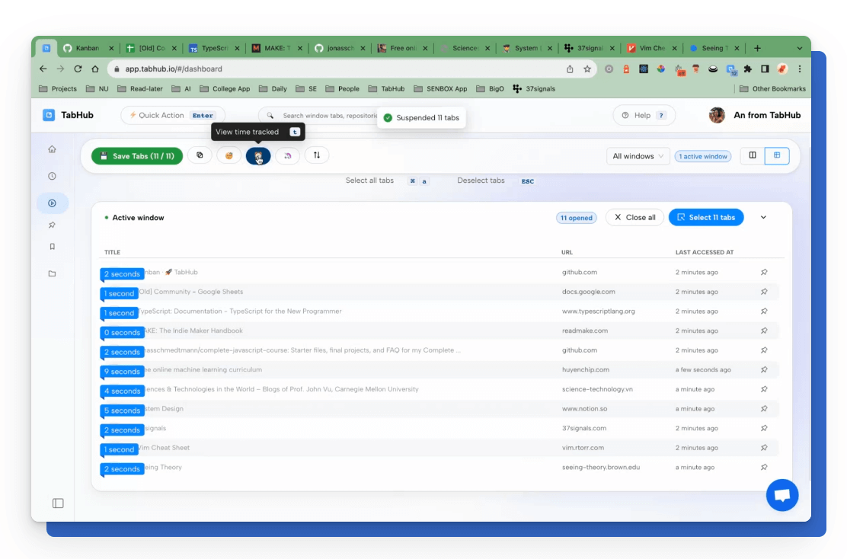
Task: Open the Read-later bookmarks folder
Action: (140, 88)
